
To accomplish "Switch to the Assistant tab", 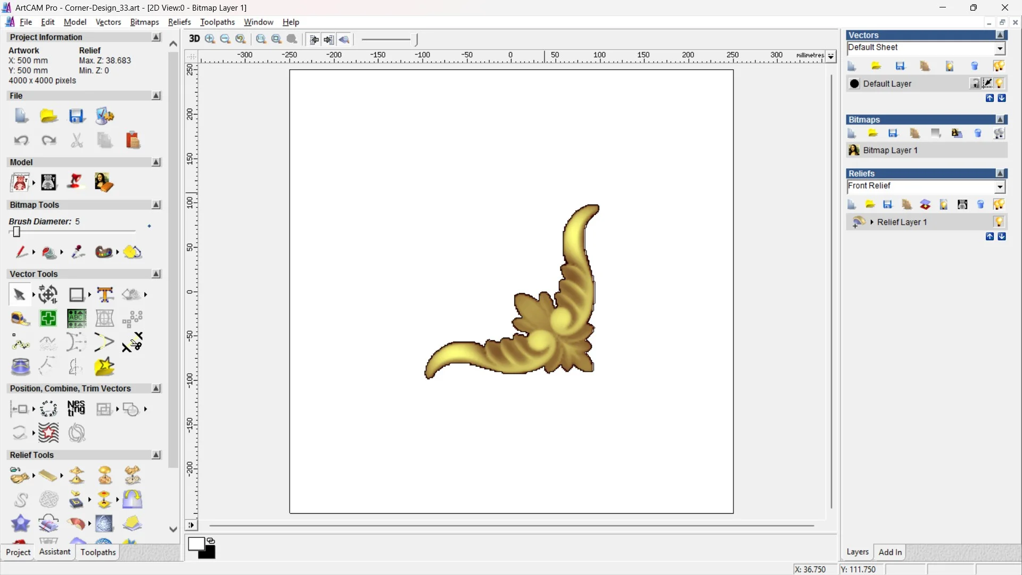I will coord(54,552).
